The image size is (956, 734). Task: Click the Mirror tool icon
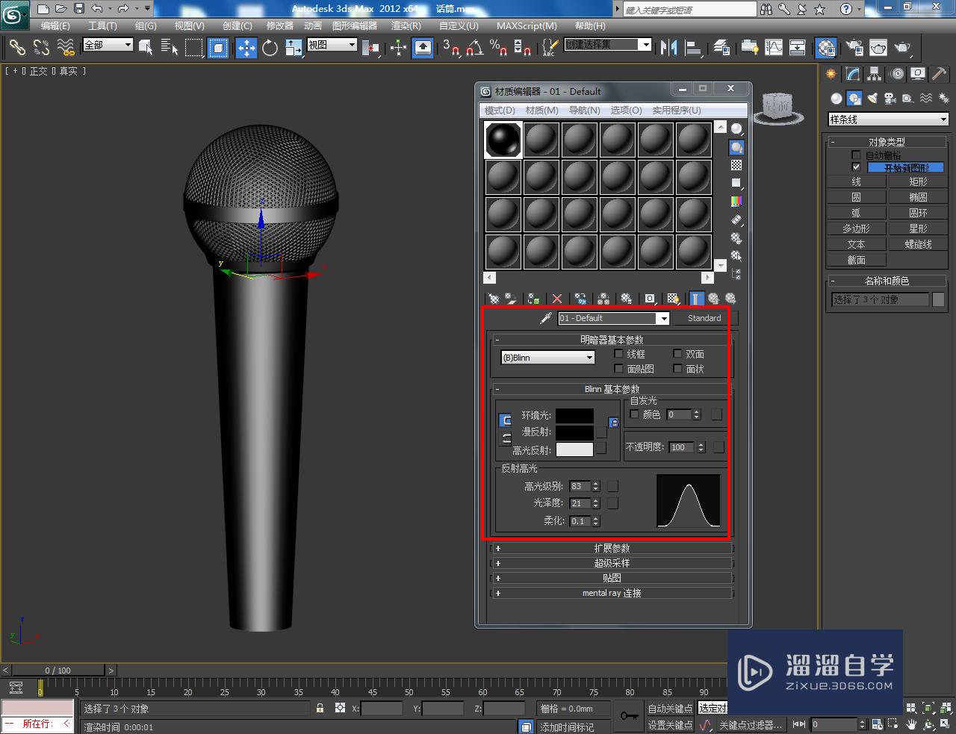click(668, 48)
